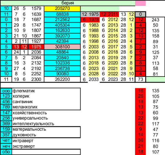
Task: Click the меланхолик label cell
Action: [46, 107]
